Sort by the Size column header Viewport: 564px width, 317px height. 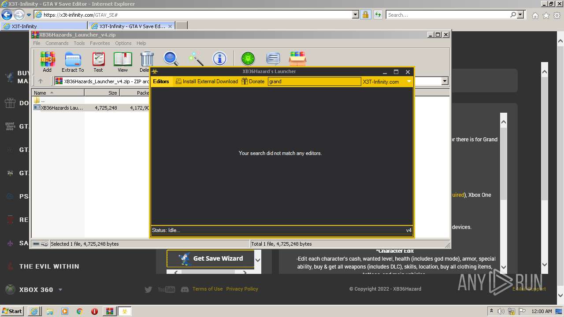point(102,93)
